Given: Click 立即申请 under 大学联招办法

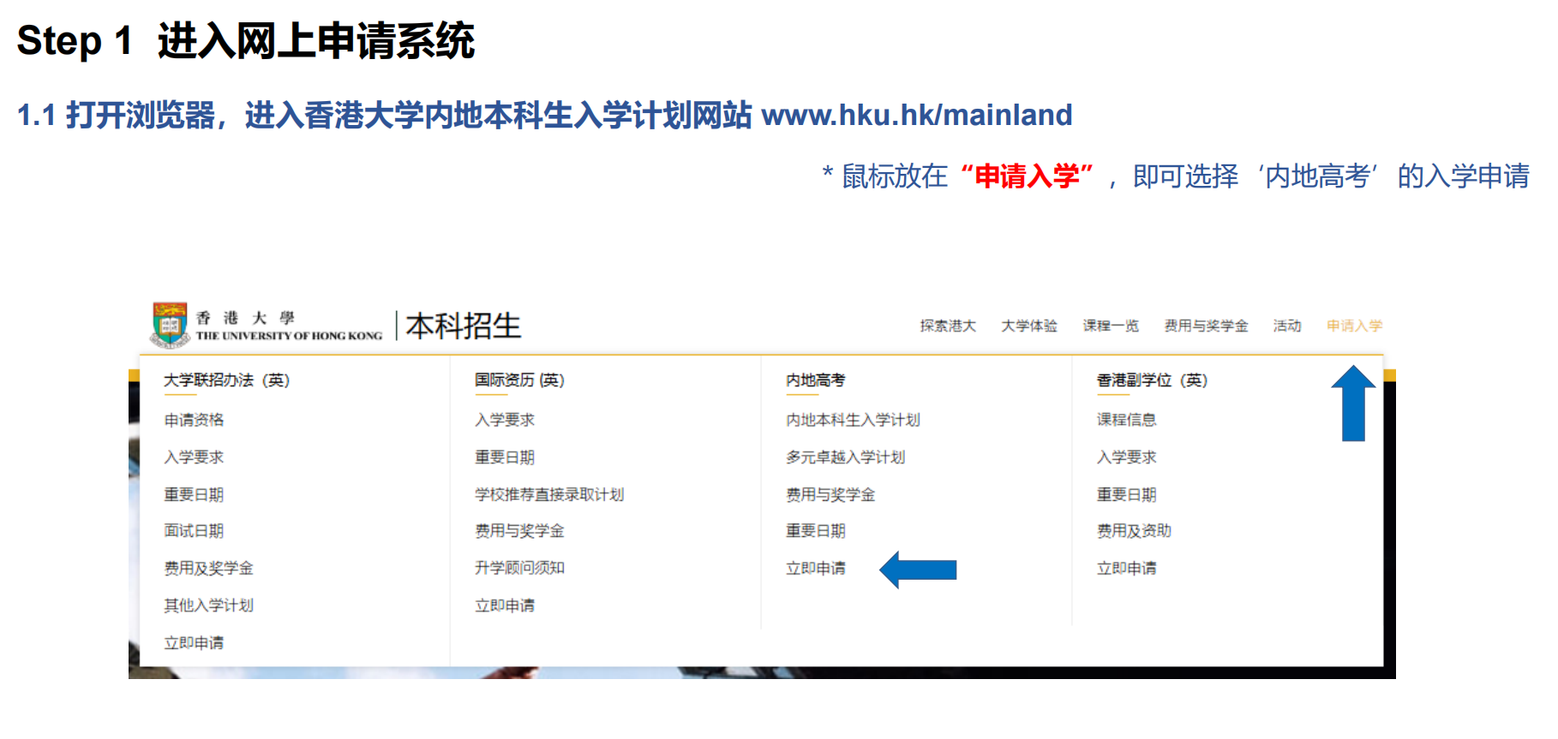Looking at the screenshot, I should (x=194, y=643).
